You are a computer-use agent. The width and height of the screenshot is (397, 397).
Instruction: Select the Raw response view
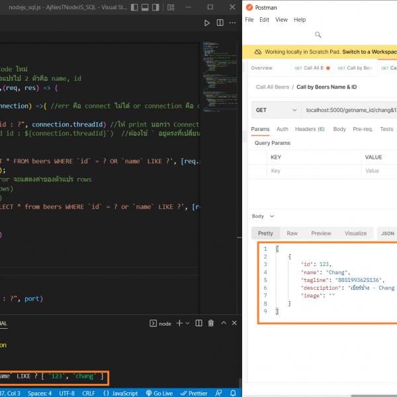(x=292, y=233)
